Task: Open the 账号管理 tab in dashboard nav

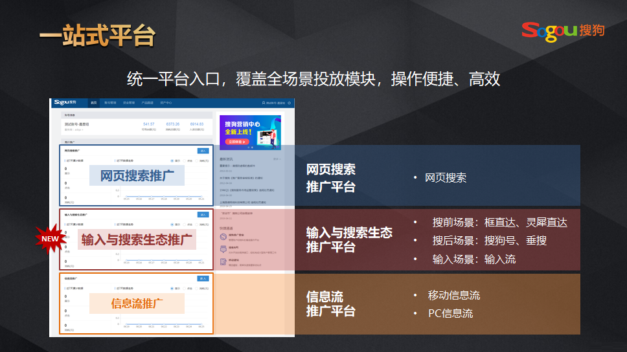Action: pyautogui.click(x=110, y=103)
